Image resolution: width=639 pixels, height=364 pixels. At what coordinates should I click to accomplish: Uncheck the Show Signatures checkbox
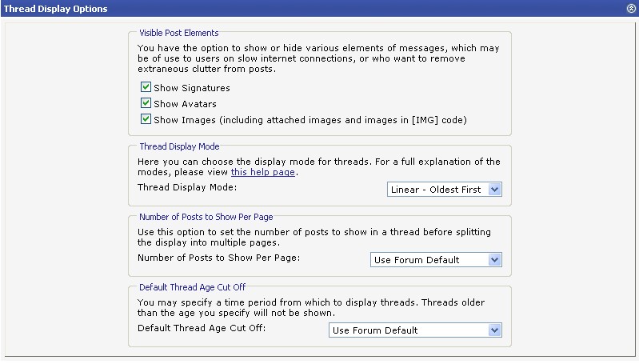(x=146, y=87)
